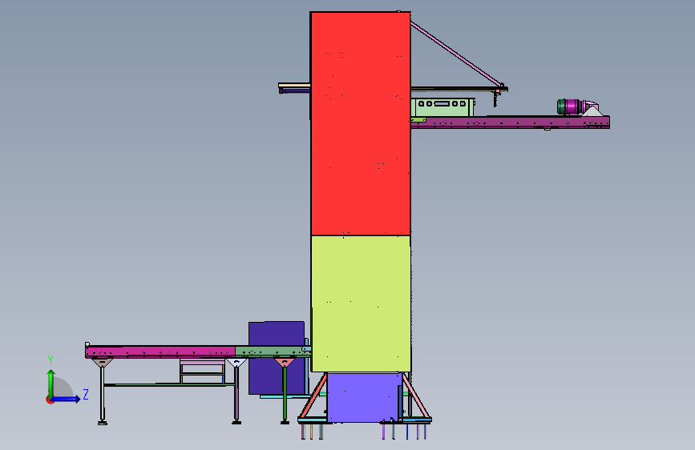
Task: Pick the pink shelf under the conveyor
Action: (x=202, y=362)
